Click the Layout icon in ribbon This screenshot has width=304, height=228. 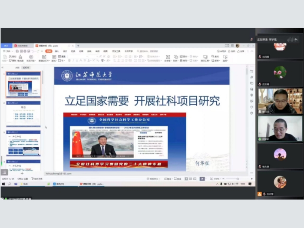(x=54, y=56)
